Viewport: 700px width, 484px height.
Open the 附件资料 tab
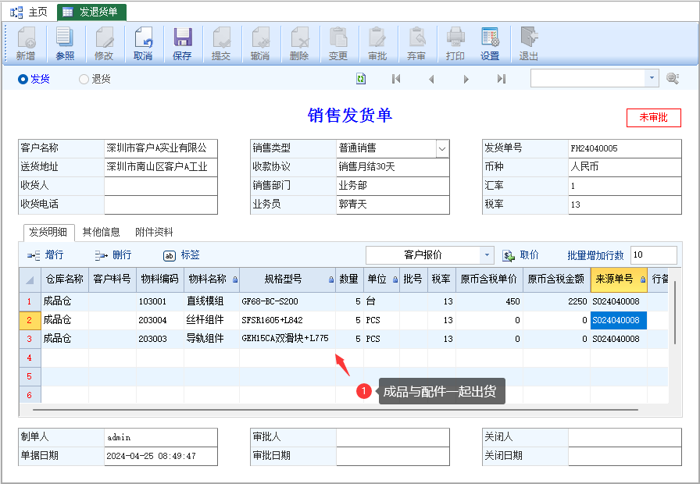tap(154, 232)
